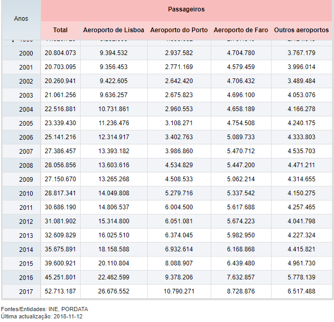Click the Outros aeroportos column header
Screen dimensions: 334x322
[x=301, y=30]
